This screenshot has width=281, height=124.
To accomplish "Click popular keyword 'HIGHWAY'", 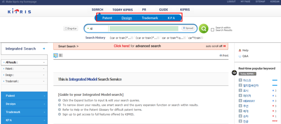I will tap(249, 101).
